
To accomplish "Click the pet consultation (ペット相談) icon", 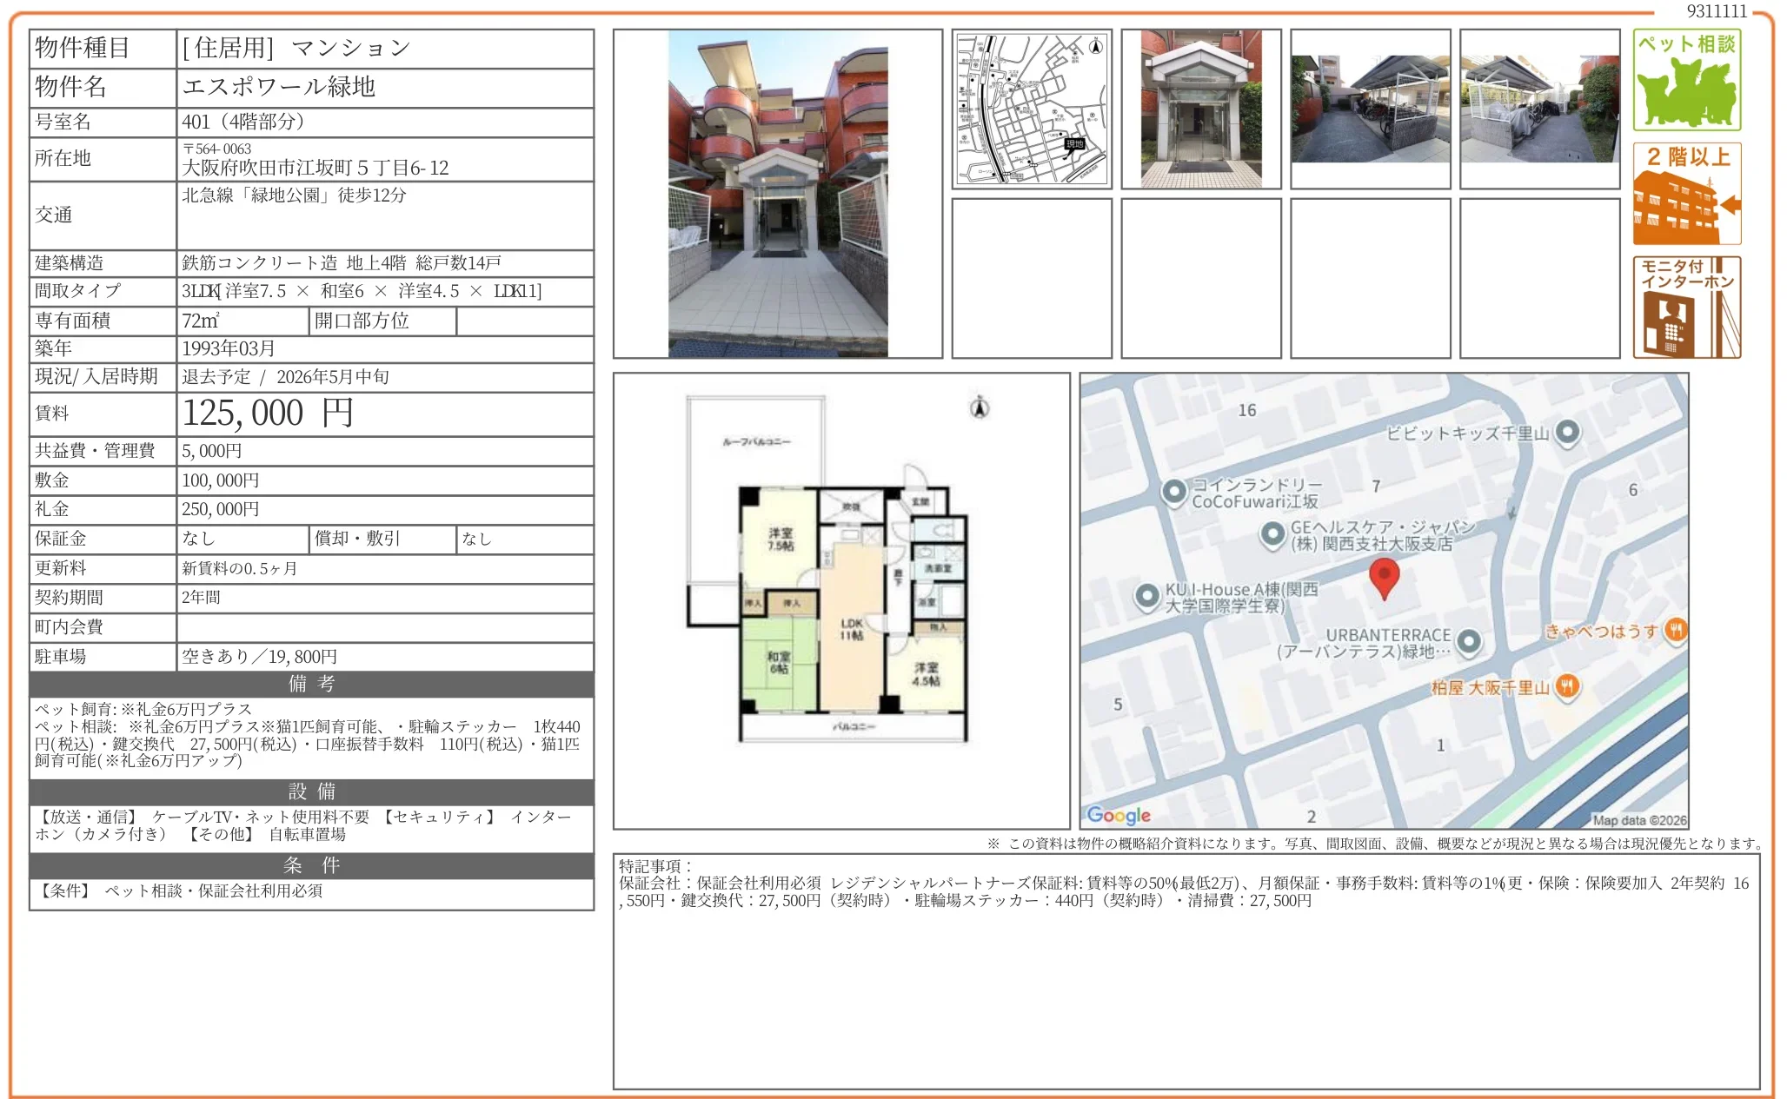I will point(1686,80).
